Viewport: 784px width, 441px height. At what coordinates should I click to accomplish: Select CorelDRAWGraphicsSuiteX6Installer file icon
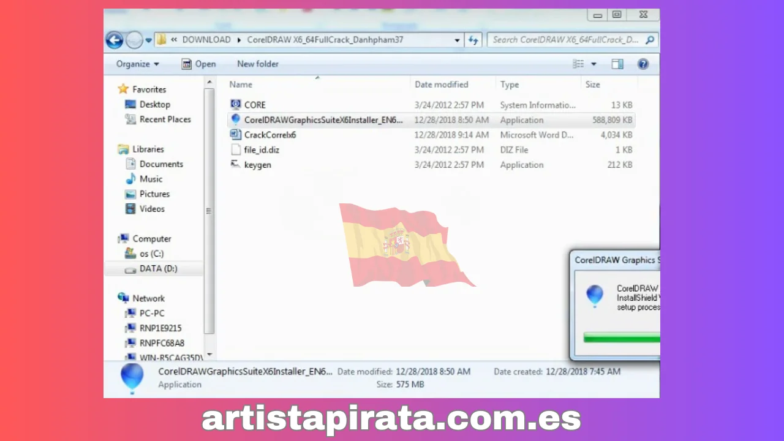click(236, 119)
